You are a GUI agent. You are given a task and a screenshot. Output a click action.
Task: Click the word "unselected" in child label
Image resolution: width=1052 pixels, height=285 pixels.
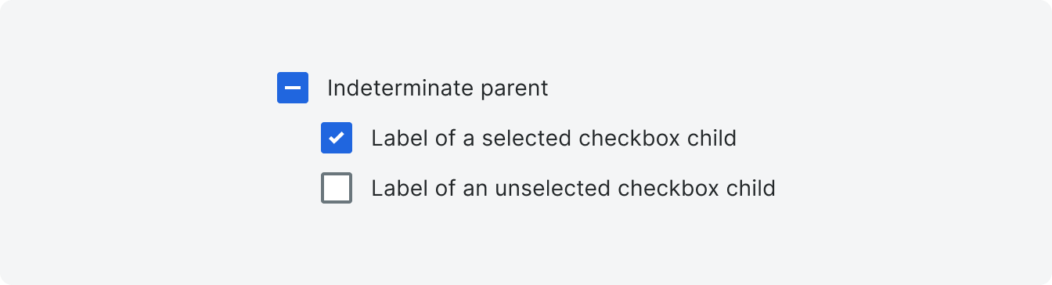(553, 189)
